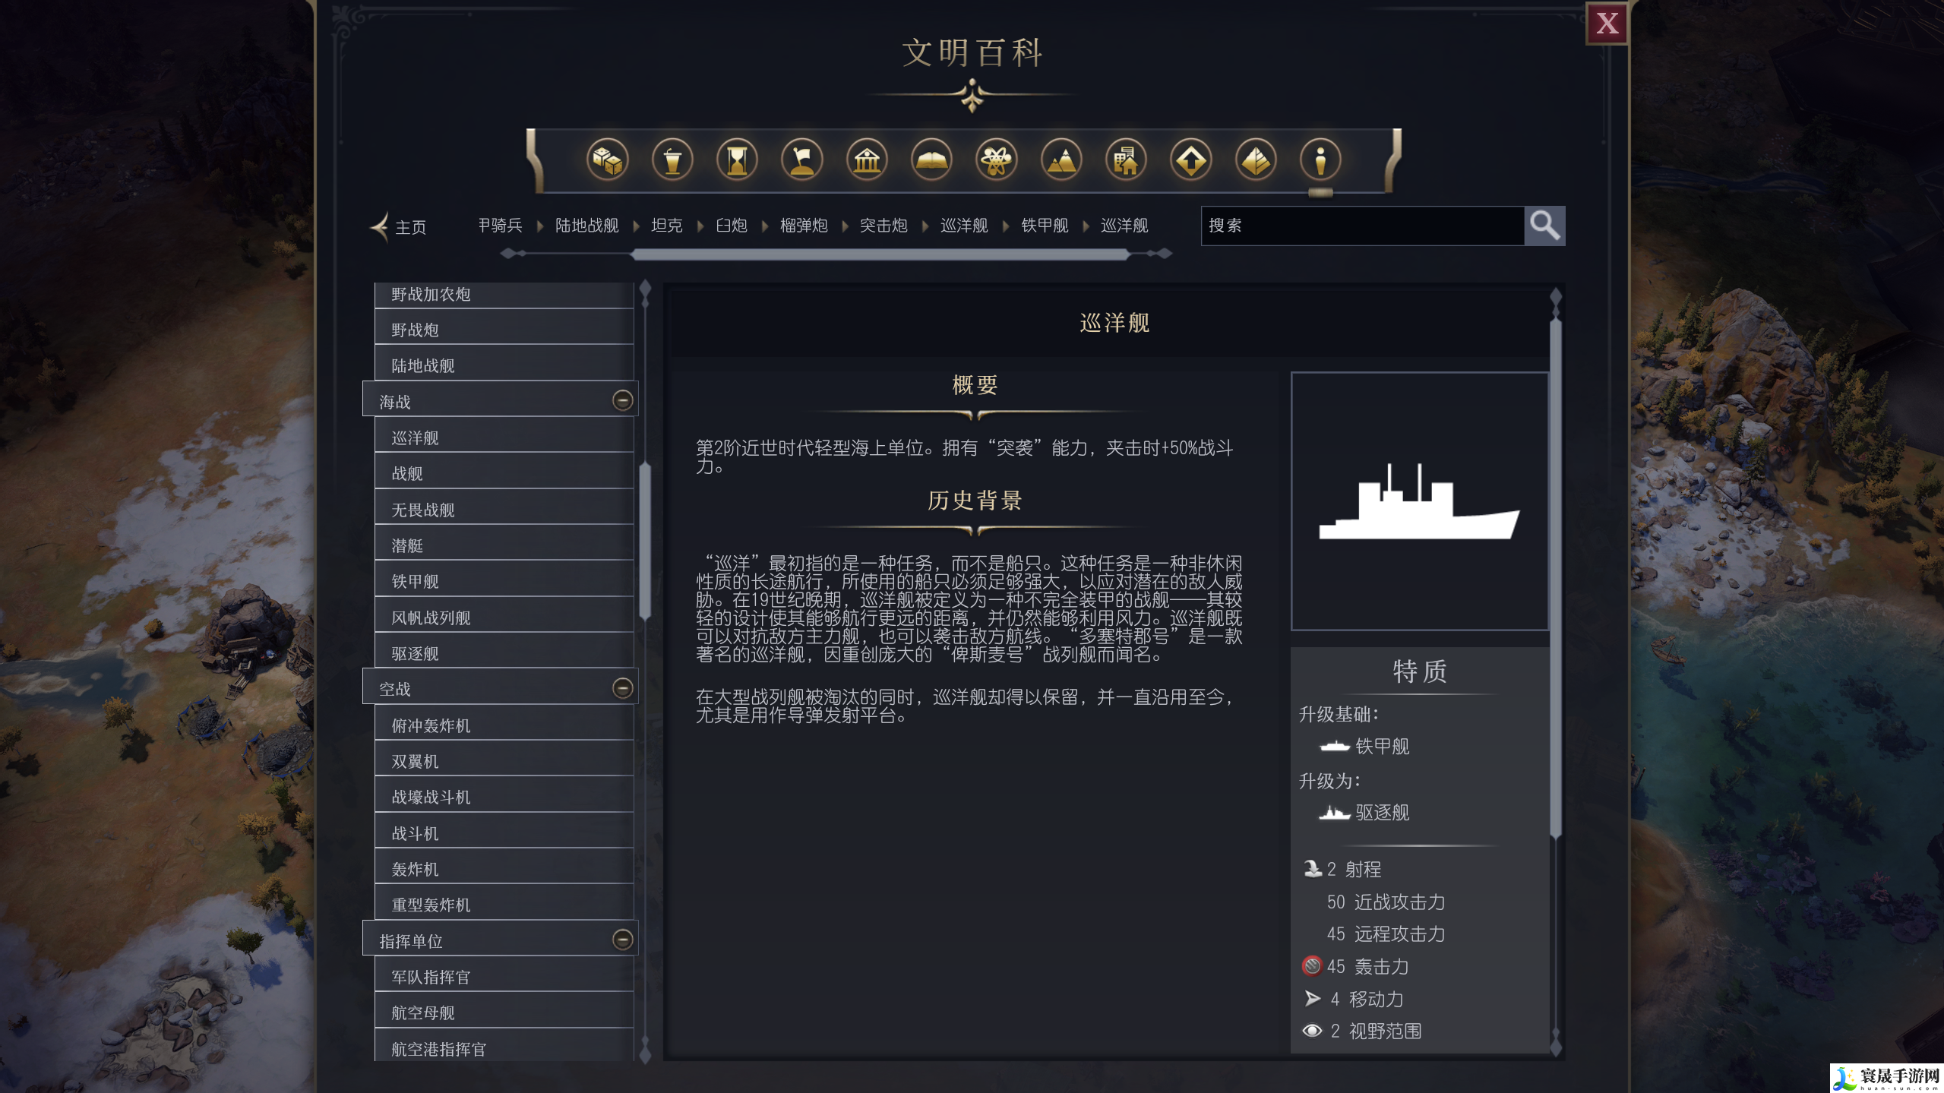Open the person units category icon
Image resolution: width=1944 pixels, height=1093 pixels.
(x=1320, y=160)
